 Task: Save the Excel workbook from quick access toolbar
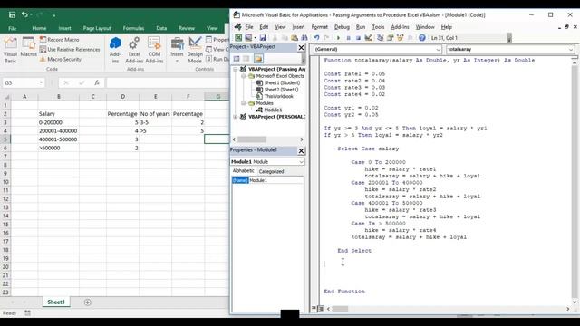(x=12, y=14)
